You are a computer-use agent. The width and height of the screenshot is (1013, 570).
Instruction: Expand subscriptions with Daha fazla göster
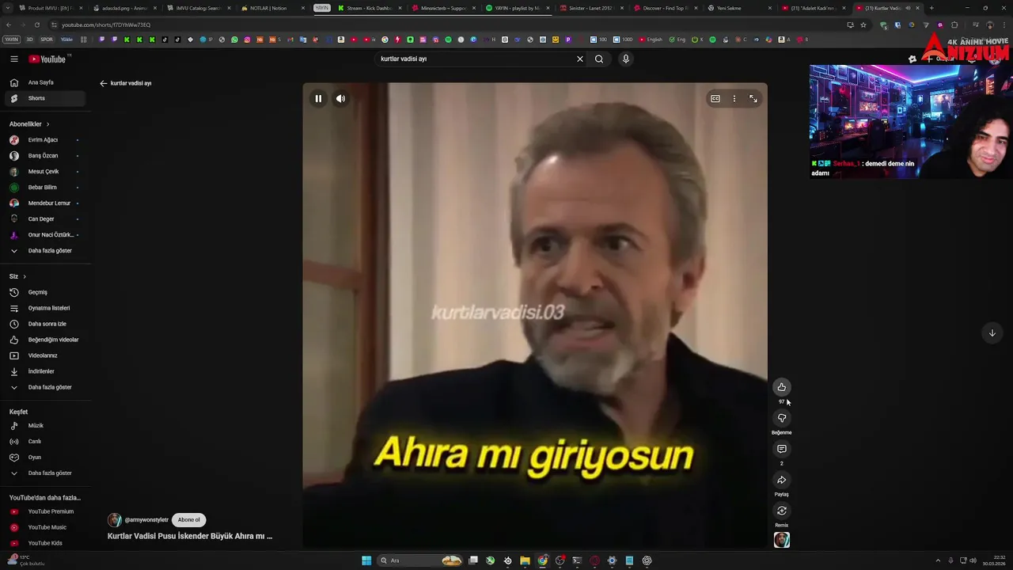click(x=45, y=251)
